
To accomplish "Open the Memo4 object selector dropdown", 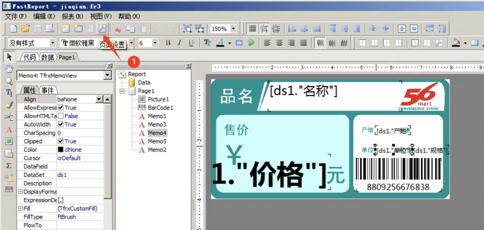I will [x=107, y=76].
